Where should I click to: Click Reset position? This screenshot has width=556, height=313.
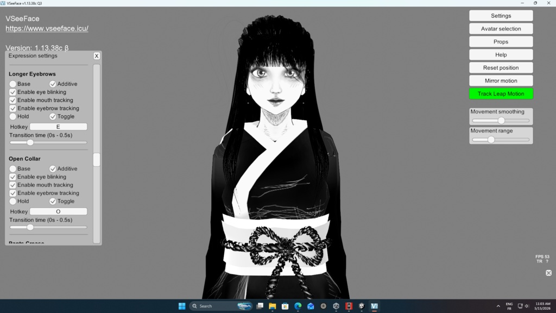pyautogui.click(x=501, y=68)
